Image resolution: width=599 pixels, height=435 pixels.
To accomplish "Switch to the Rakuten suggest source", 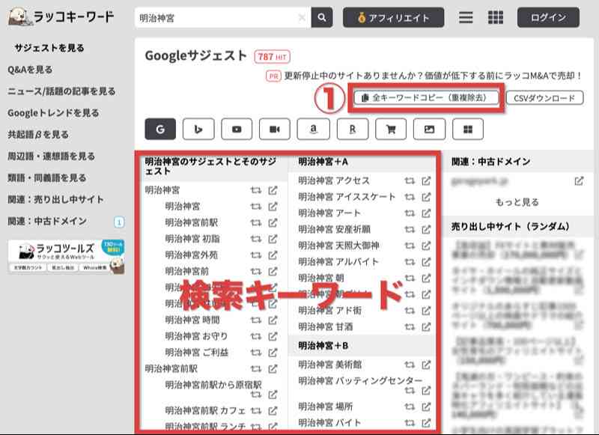I will tap(353, 129).
